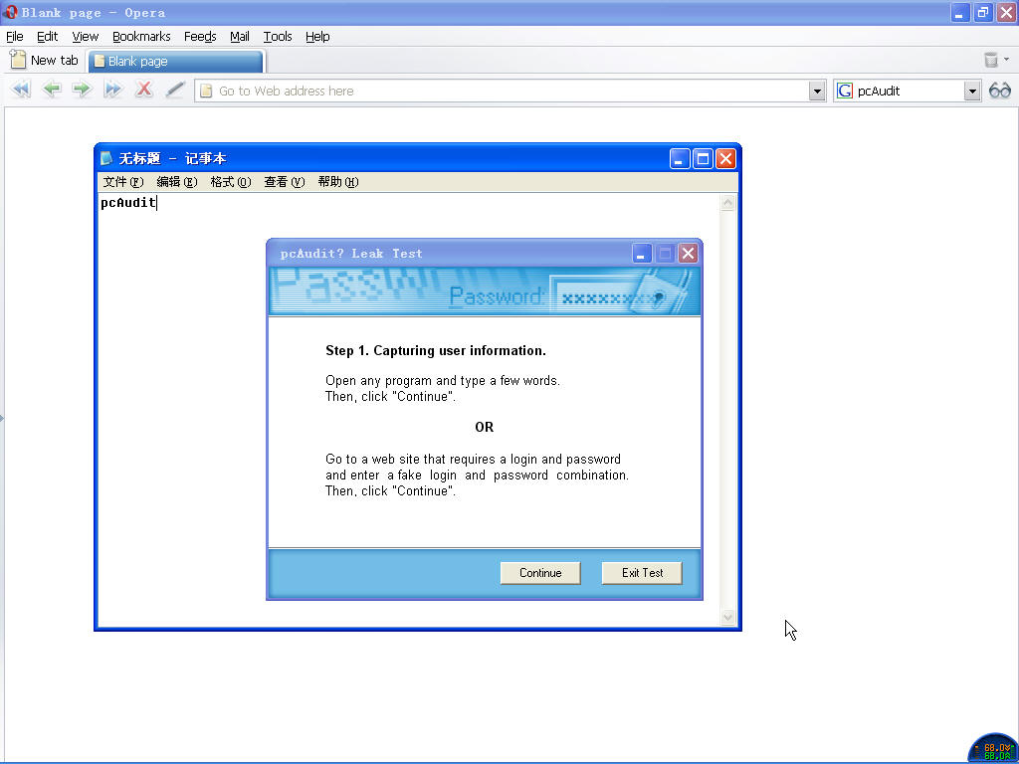Expand the address bar history dropdown

tap(817, 91)
